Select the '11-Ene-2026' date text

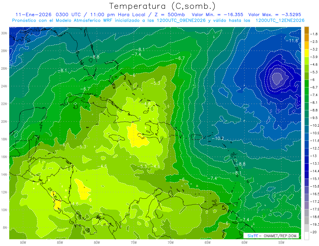pyautogui.click(x=33, y=15)
